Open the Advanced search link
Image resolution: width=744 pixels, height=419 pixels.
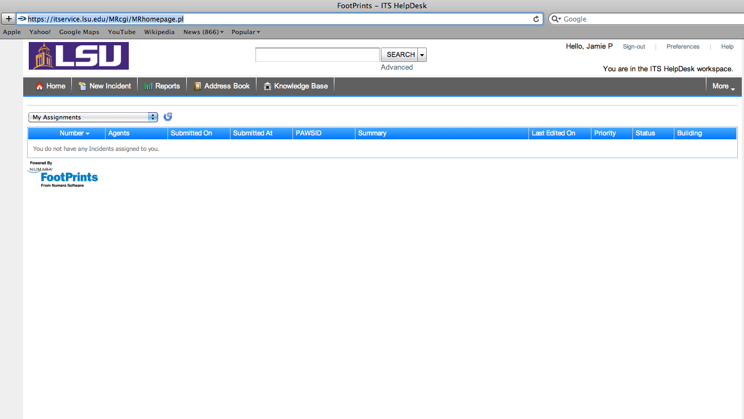[397, 67]
